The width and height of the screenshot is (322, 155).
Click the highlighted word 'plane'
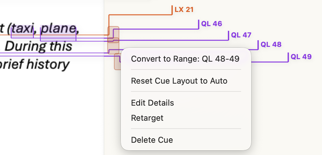pos(58,29)
